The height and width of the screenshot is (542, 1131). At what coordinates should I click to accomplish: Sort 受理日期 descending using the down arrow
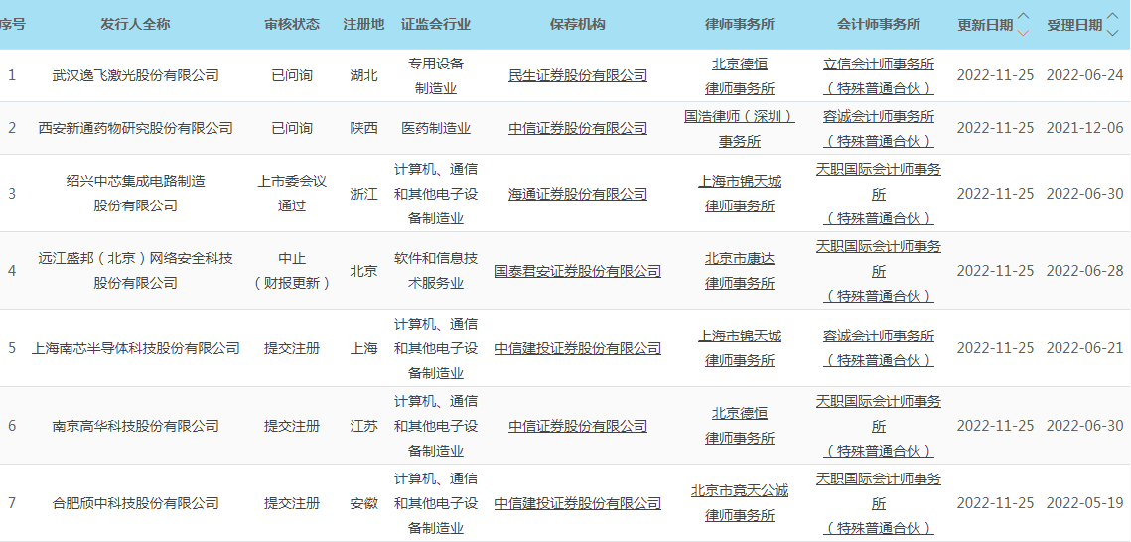(x=1113, y=33)
